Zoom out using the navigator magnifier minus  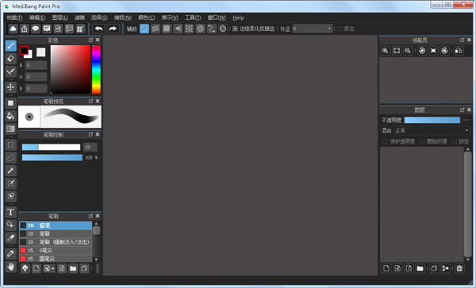tap(408, 51)
